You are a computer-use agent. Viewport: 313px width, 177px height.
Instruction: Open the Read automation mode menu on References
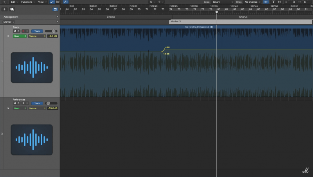point(20,108)
